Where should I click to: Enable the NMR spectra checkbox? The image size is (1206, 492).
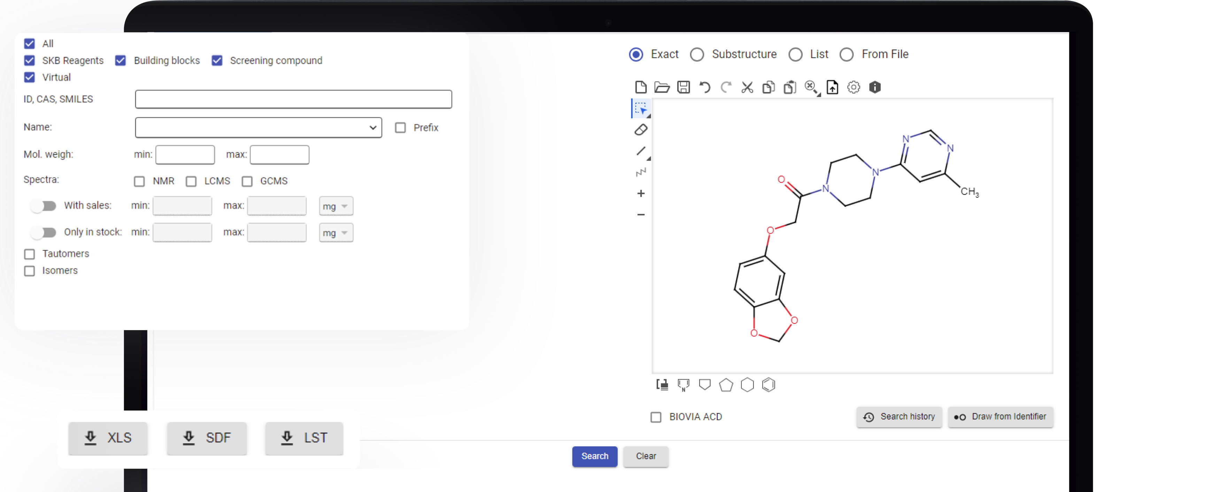[x=139, y=181]
